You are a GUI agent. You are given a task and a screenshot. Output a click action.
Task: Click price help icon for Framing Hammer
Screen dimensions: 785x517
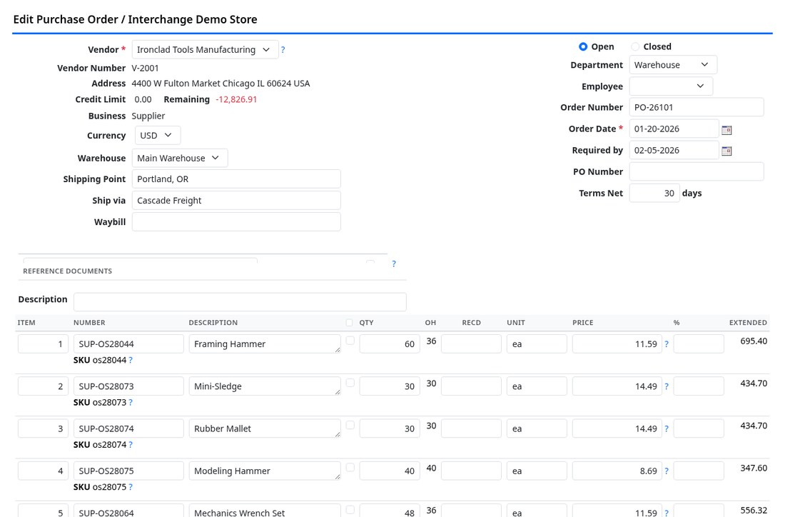pos(667,344)
